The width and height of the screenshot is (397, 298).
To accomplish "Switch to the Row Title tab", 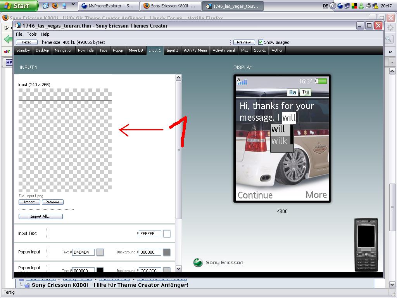I will coord(86,50).
